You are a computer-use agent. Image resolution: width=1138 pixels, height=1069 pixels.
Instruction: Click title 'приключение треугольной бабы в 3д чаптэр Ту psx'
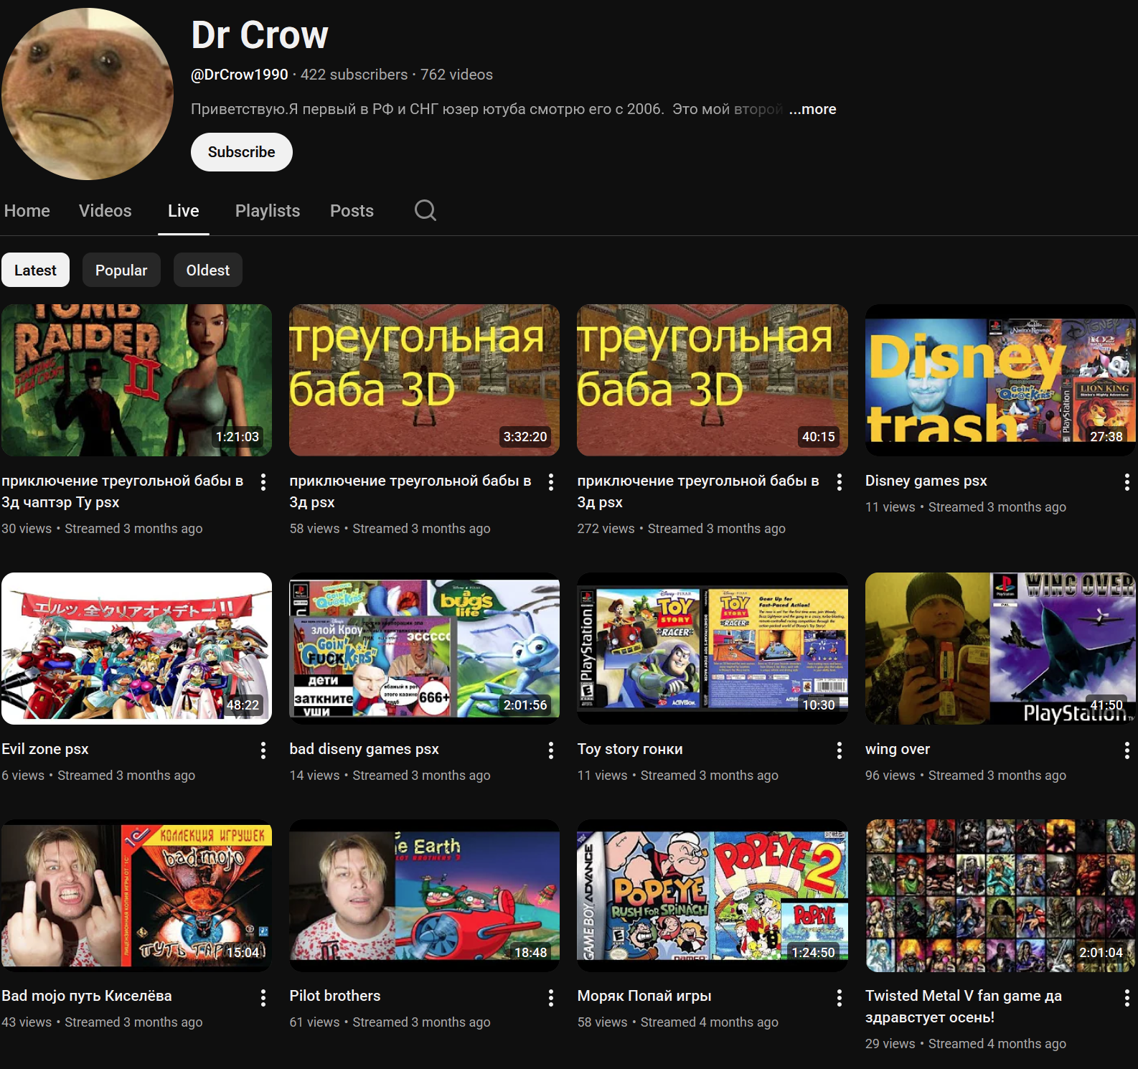tap(123, 491)
